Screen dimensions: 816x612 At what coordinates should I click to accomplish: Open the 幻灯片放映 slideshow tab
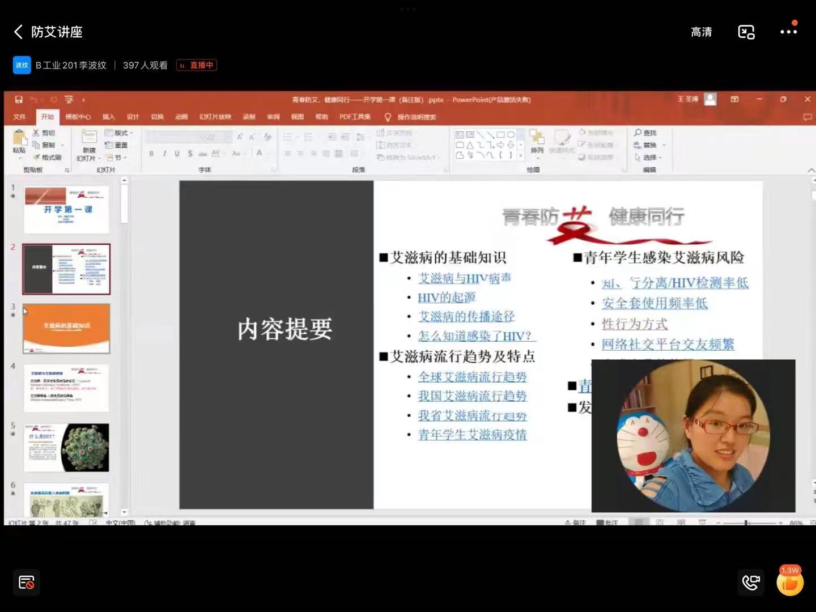[x=215, y=117]
